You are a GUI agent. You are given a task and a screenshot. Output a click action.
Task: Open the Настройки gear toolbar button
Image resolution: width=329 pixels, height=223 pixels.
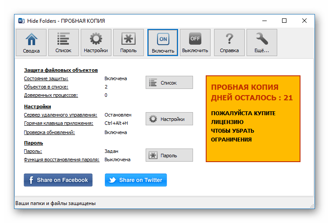96,42
